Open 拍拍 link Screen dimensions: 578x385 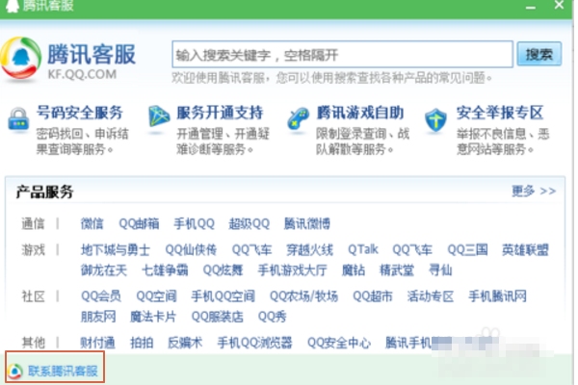pos(142,343)
